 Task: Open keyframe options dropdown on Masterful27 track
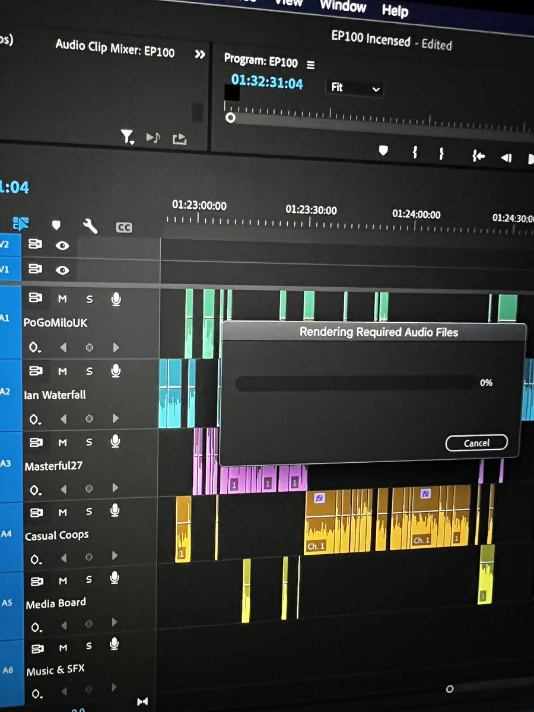coord(36,490)
